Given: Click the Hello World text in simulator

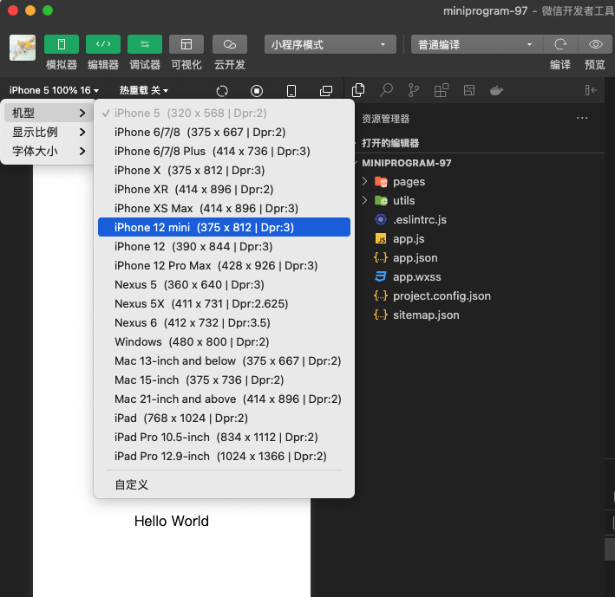Looking at the screenshot, I should click(172, 522).
